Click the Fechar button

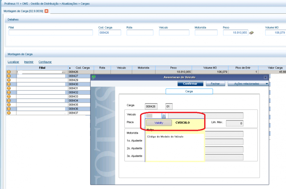click(x=215, y=84)
